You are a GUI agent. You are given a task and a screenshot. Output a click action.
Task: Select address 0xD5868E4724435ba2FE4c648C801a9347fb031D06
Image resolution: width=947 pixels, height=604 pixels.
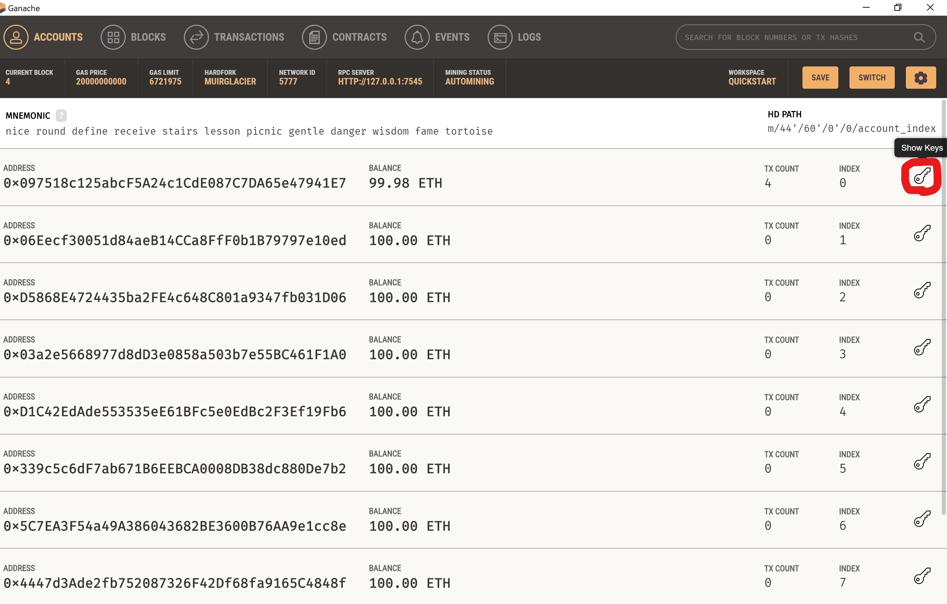(174, 297)
